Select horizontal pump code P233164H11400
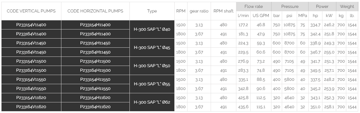Screen dimensions: 360x113 95,34
